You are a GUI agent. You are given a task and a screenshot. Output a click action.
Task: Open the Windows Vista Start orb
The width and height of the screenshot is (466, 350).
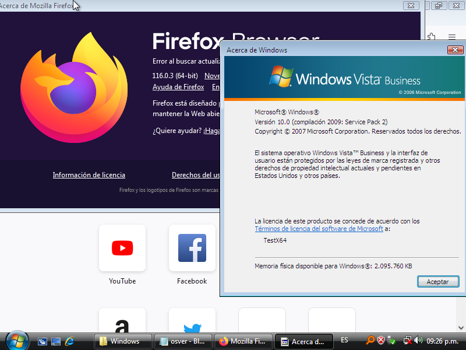(17, 341)
